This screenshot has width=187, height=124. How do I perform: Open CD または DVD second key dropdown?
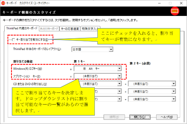(x=152, y=84)
